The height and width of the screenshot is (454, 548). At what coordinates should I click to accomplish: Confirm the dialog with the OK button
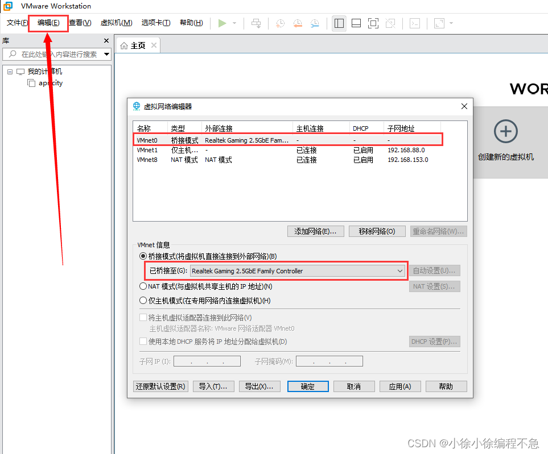point(308,386)
